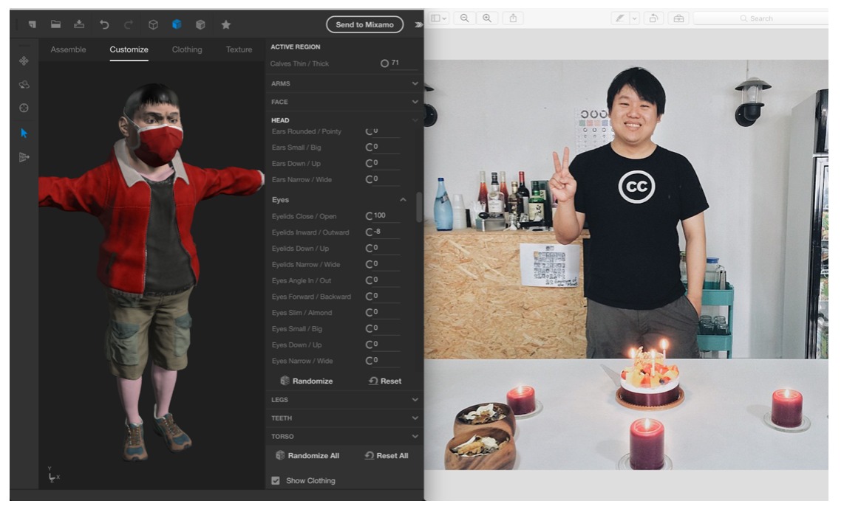The height and width of the screenshot is (512, 844).
Task: Select the blue shaded cube view icon
Action: (x=177, y=24)
